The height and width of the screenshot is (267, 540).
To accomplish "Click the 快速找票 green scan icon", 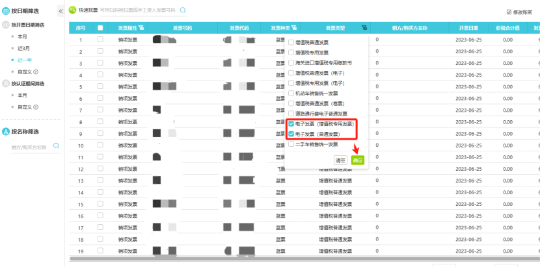I will click(72, 10).
